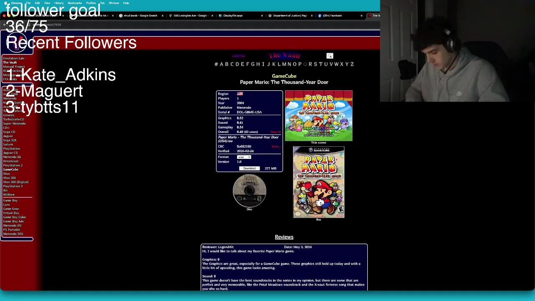Viewport: 535px width, 301px height.
Task: Click the Reviews heading link
Action: click(x=284, y=237)
